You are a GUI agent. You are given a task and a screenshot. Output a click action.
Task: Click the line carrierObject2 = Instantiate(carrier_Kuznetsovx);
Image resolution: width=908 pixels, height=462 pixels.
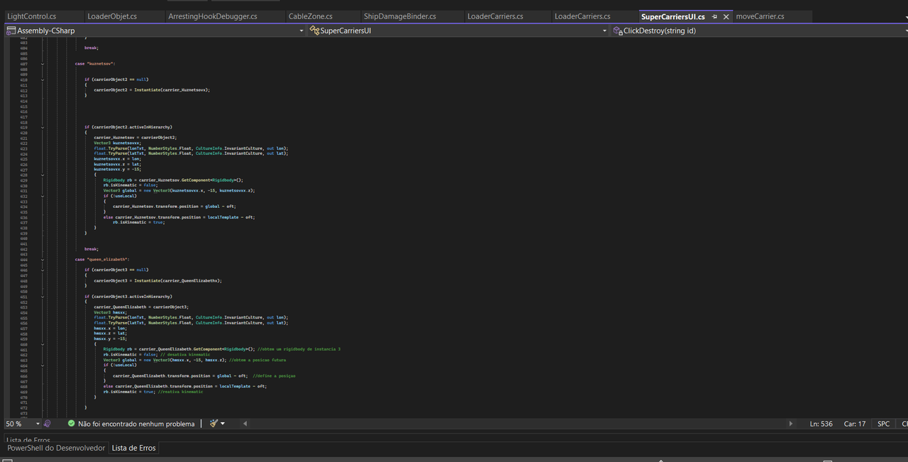[x=152, y=90]
